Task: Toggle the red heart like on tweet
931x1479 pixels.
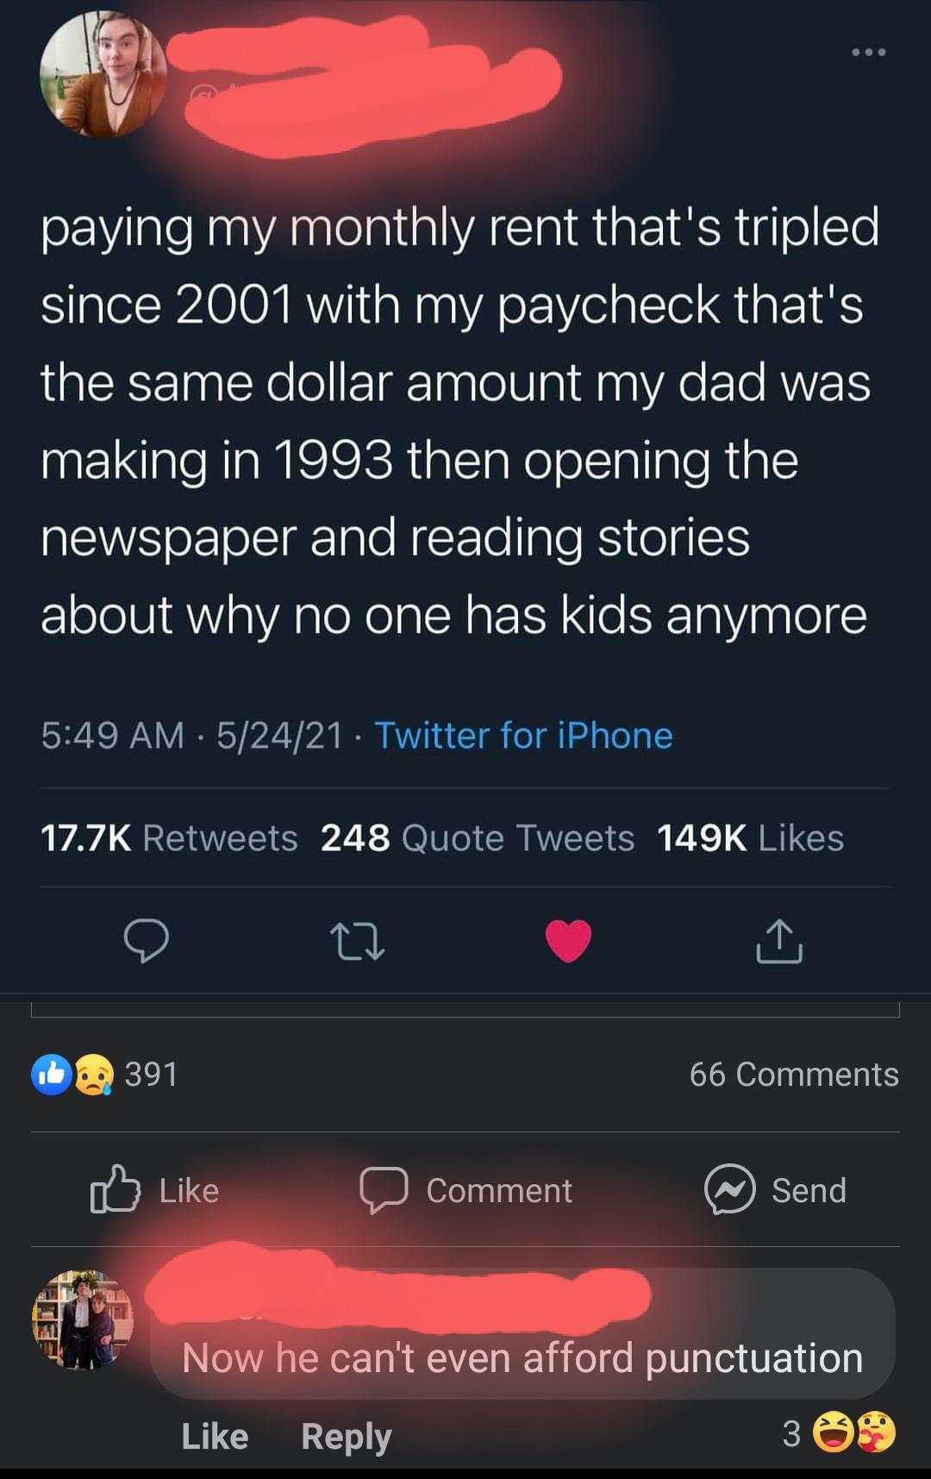Action: tap(568, 940)
